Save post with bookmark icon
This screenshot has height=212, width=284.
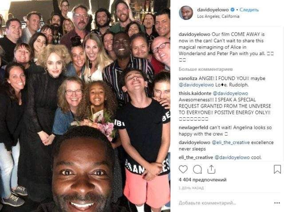[277, 169]
